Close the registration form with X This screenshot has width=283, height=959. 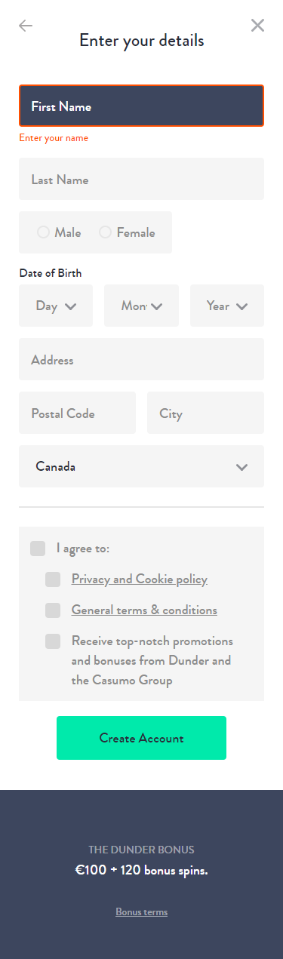pos(257,26)
